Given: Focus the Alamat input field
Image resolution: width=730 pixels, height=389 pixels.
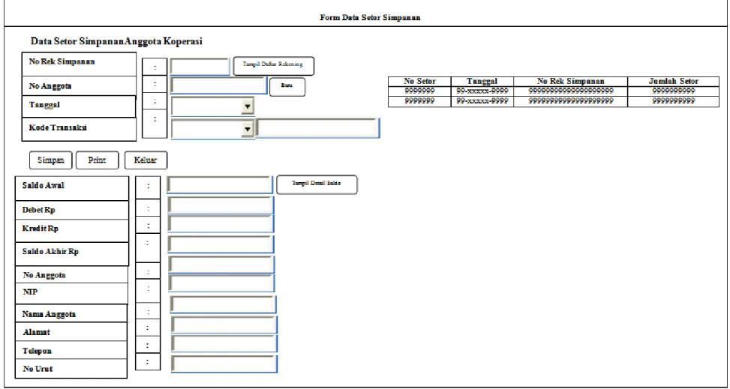Looking at the screenshot, I should pyautogui.click(x=224, y=325).
